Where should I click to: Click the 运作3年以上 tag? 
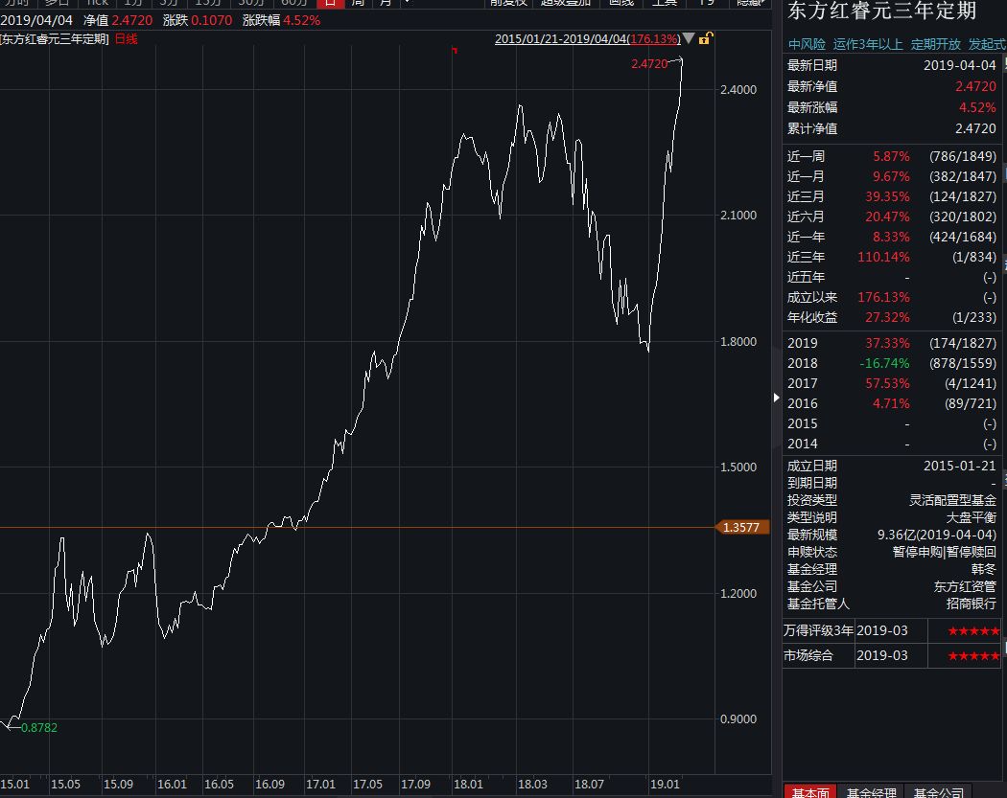pos(868,44)
